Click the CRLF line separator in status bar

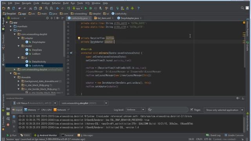[199, 139]
